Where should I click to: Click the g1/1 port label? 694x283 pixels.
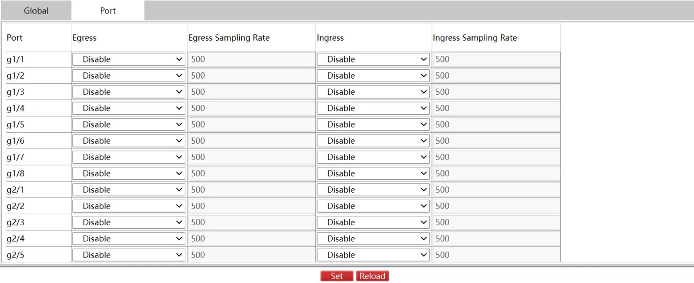click(x=15, y=59)
